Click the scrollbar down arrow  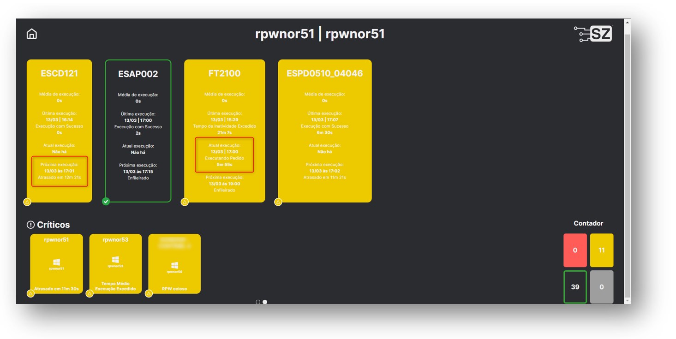tap(627, 300)
